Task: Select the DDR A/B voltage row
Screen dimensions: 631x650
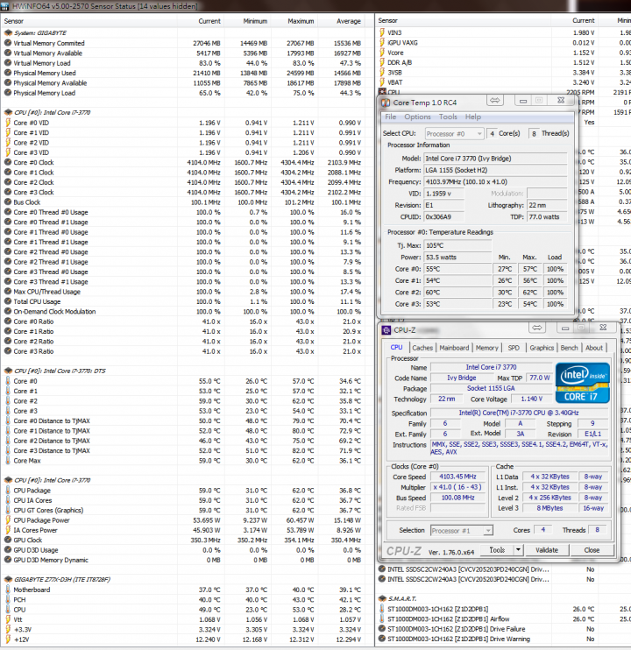Action: [503, 62]
